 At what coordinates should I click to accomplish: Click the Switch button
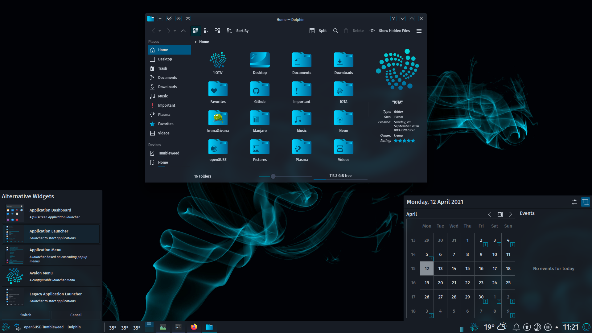pos(26,315)
